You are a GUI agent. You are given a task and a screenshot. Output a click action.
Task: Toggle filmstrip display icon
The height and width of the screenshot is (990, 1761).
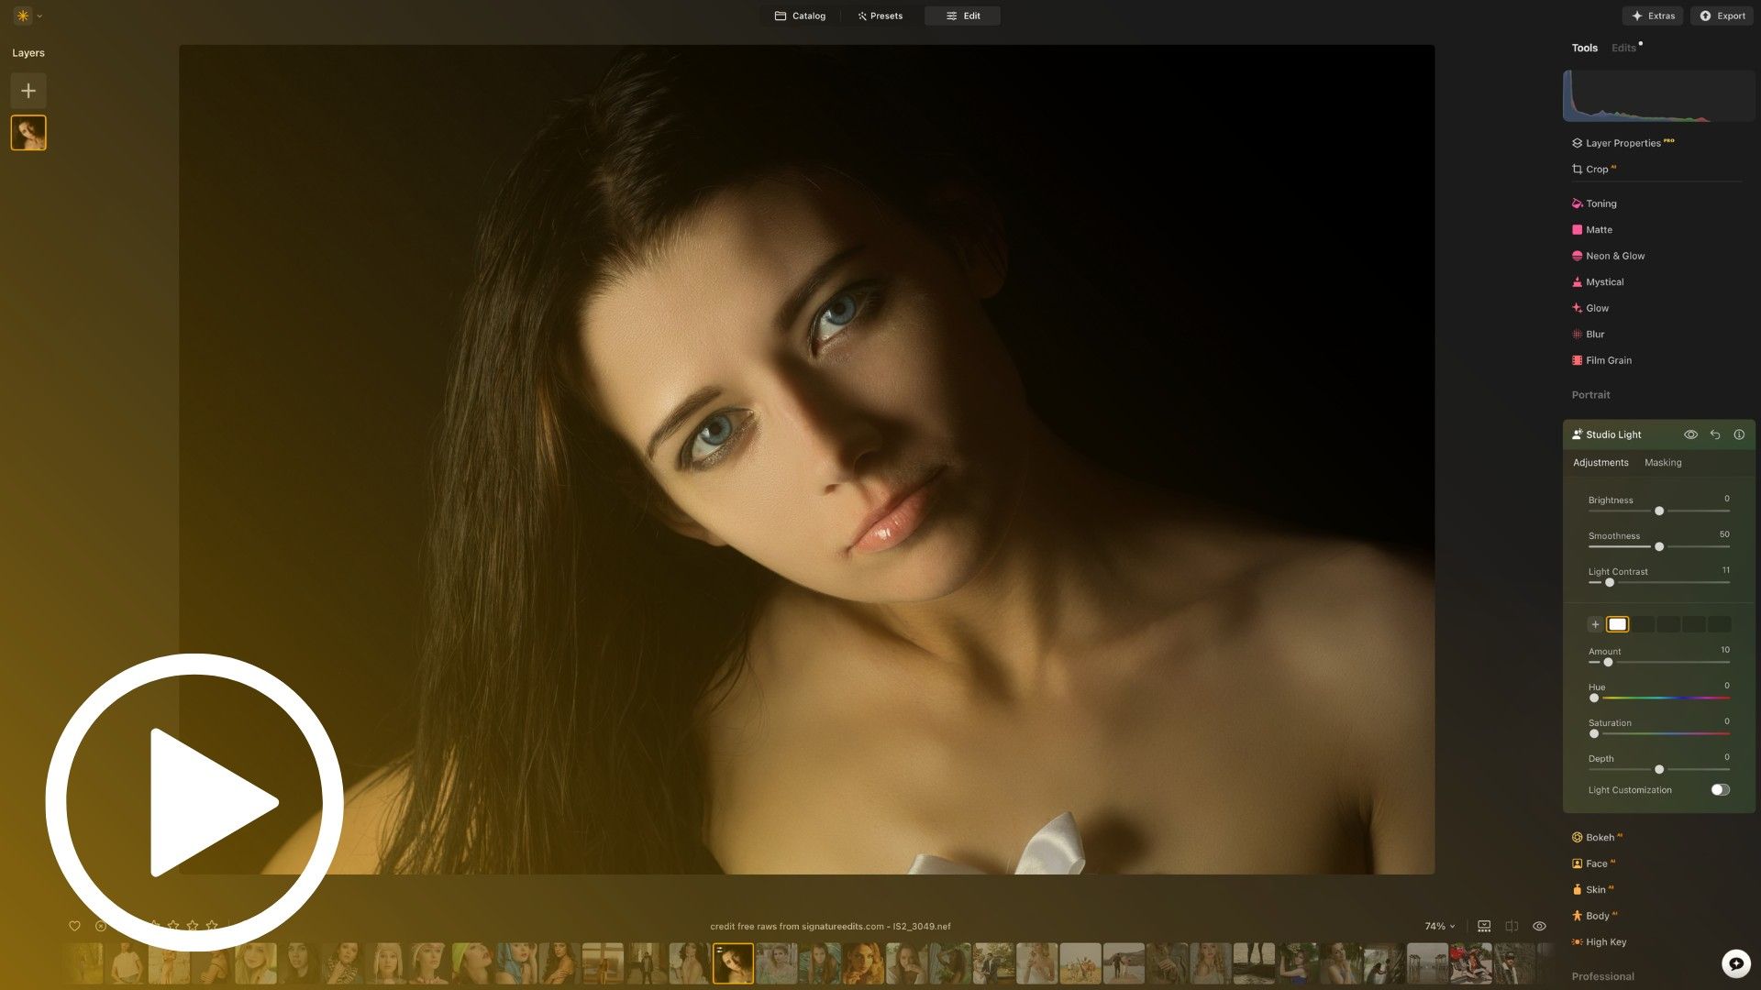click(1484, 926)
